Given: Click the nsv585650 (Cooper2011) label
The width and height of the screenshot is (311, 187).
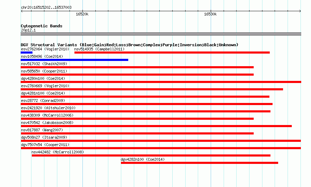Looking at the screenshot, I should click(44, 71).
